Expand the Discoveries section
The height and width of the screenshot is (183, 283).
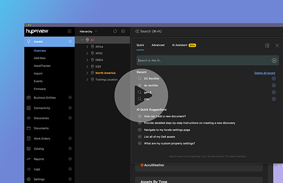[70, 118]
